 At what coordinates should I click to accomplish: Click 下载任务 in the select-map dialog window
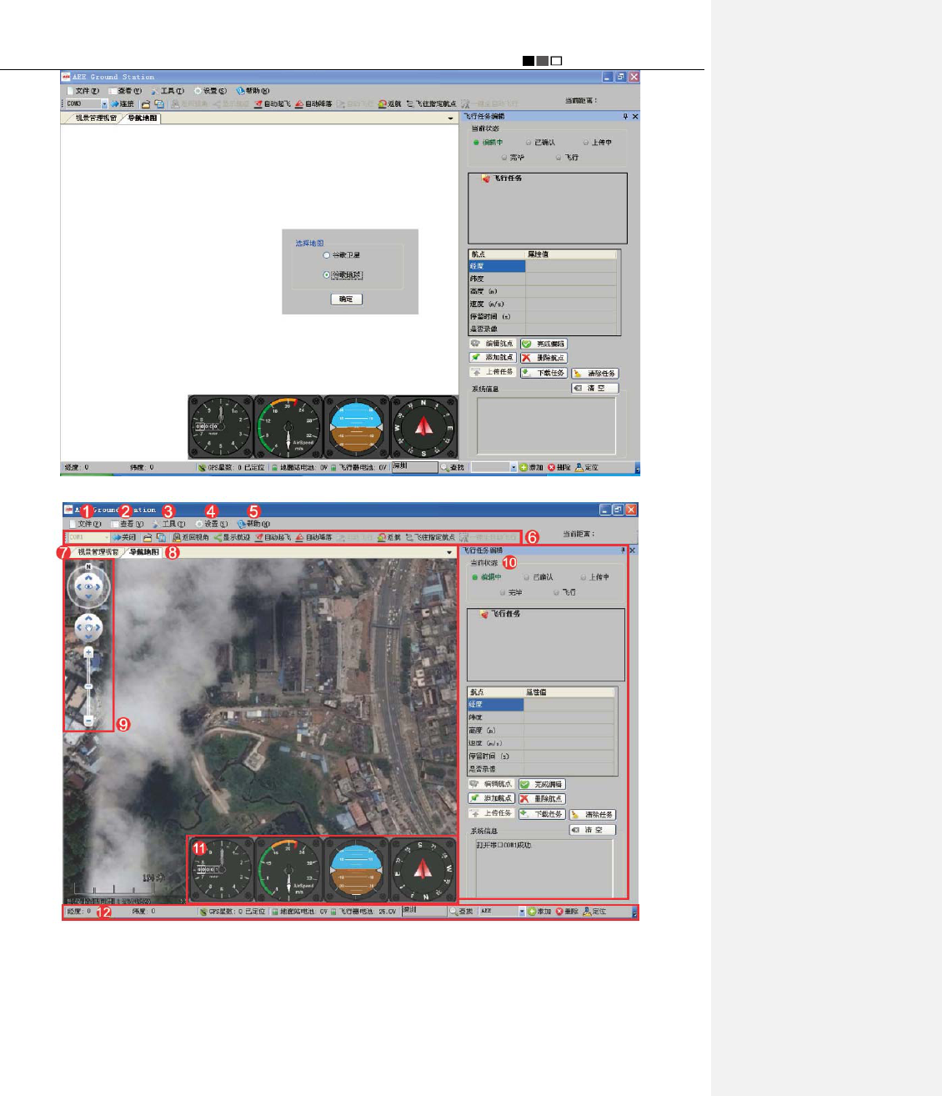click(544, 374)
